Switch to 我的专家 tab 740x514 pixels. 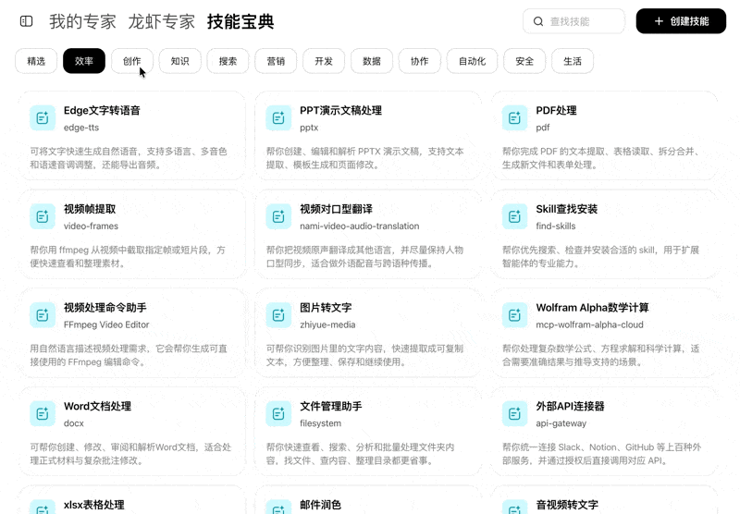(x=82, y=21)
